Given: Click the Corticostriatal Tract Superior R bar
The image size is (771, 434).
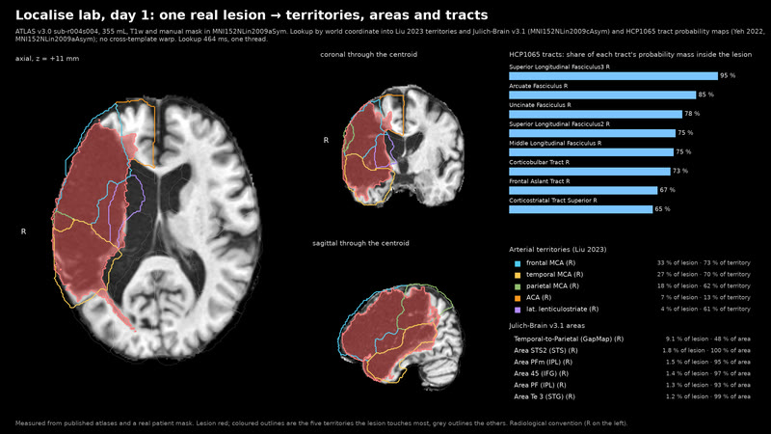Looking at the screenshot, I should 581,209.
